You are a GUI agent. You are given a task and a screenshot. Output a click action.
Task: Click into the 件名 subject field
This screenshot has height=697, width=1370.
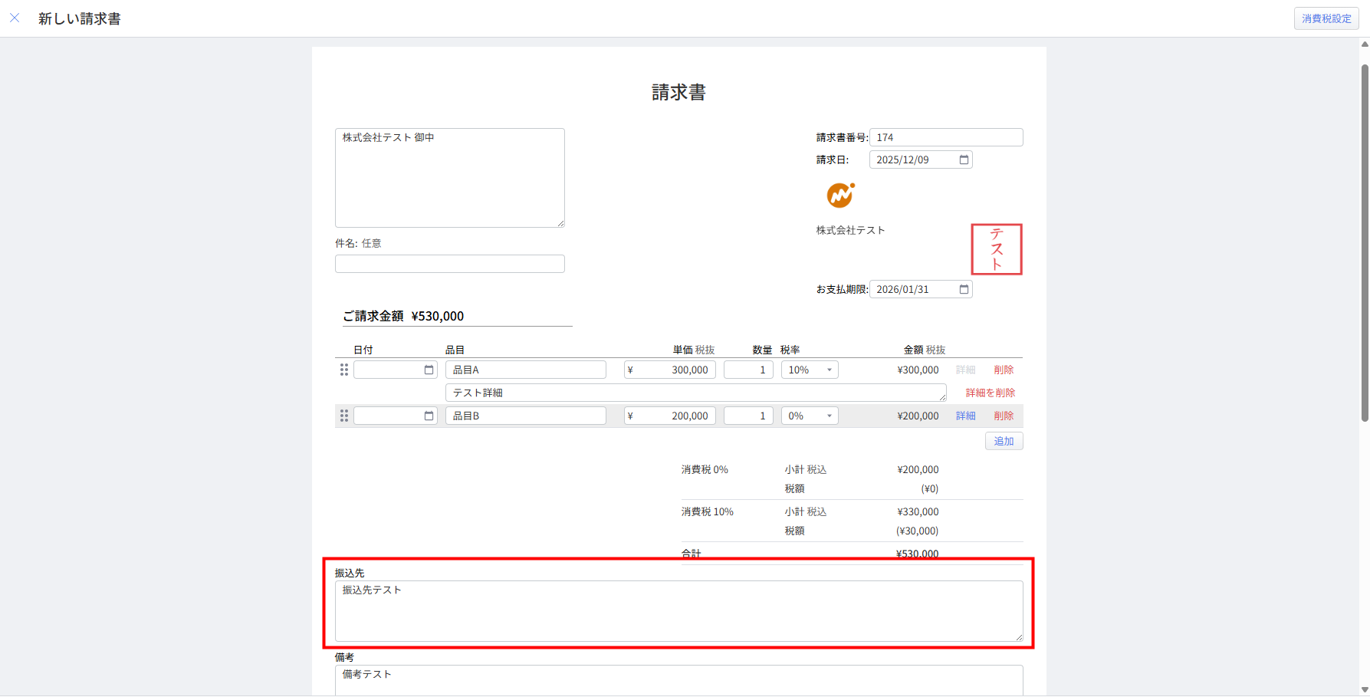(449, 264)
